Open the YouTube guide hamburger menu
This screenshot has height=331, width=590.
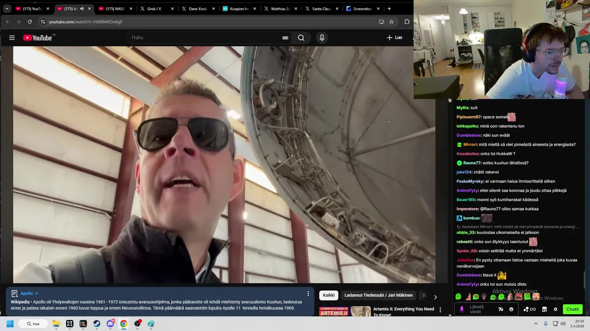(12, 38)
